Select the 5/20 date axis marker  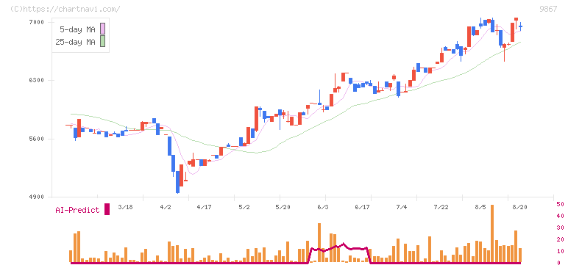tap(283, 207)
